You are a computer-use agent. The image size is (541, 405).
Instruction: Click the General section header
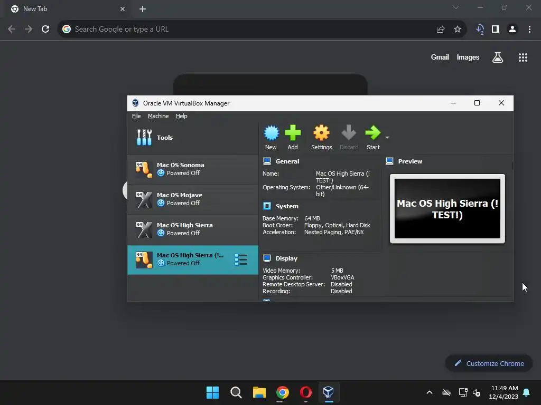click(287, 161)
